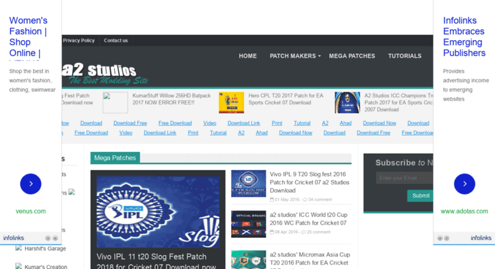Image resolution: width=495 pixels, height=269 pixels.
Task: Open the Harshit's Garage sidebar link
Action: pyautogui.click(x=45, y=249)
